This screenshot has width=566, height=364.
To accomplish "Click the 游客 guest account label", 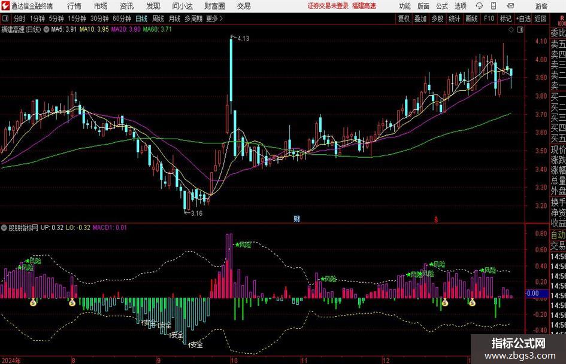I will pos(541,6).
